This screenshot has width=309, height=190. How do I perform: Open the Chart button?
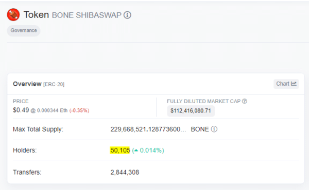tap(286, 84)
